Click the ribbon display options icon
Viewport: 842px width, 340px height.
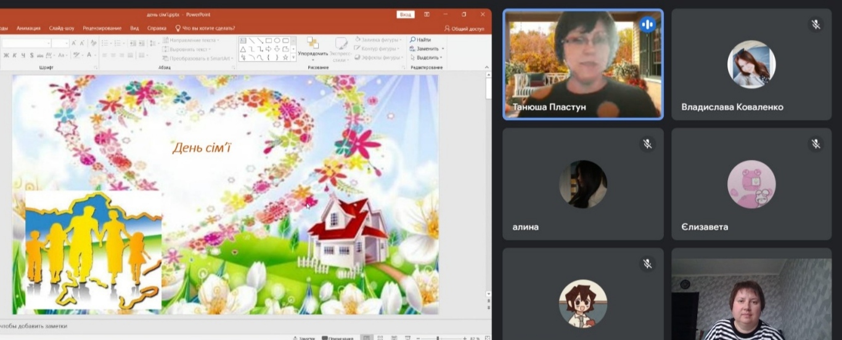click(427, 14)
